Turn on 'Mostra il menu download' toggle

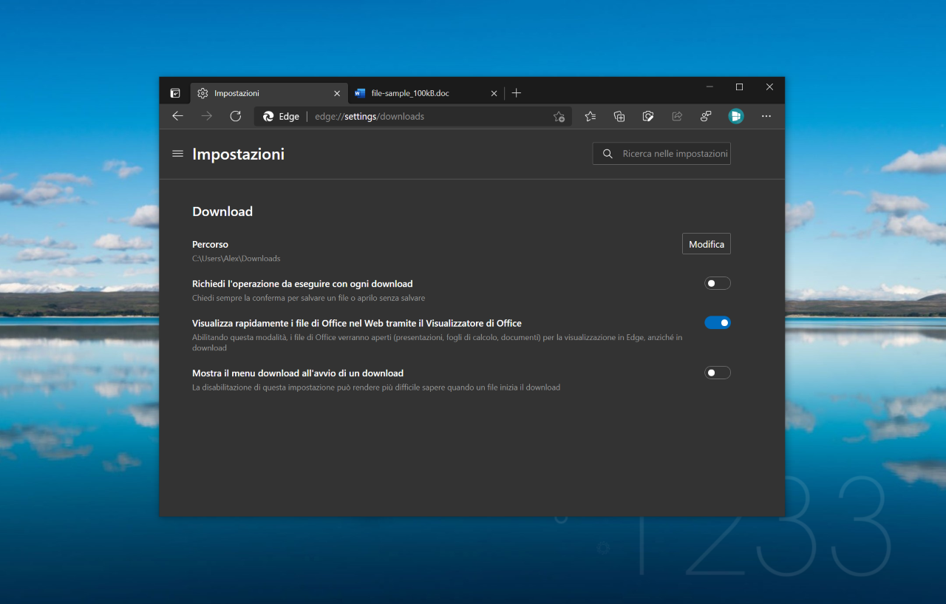(x=718, y=373)
